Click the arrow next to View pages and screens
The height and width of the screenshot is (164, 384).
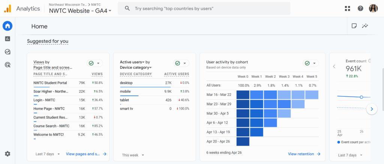coord(105,154)
